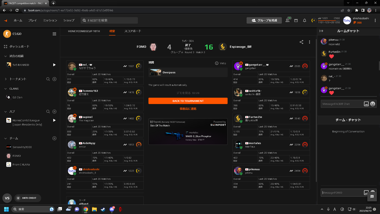Search tournaments with the トーナメント magnifier icon
This screenshot has height=214, width=380.
click(48, 79)
